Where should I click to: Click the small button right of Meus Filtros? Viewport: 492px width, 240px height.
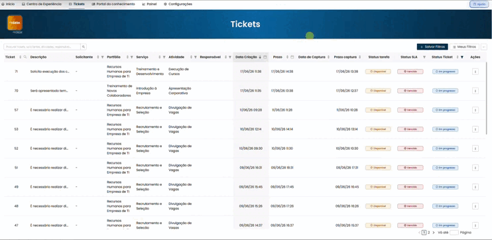pyautogui.click(x=484, y=47)
